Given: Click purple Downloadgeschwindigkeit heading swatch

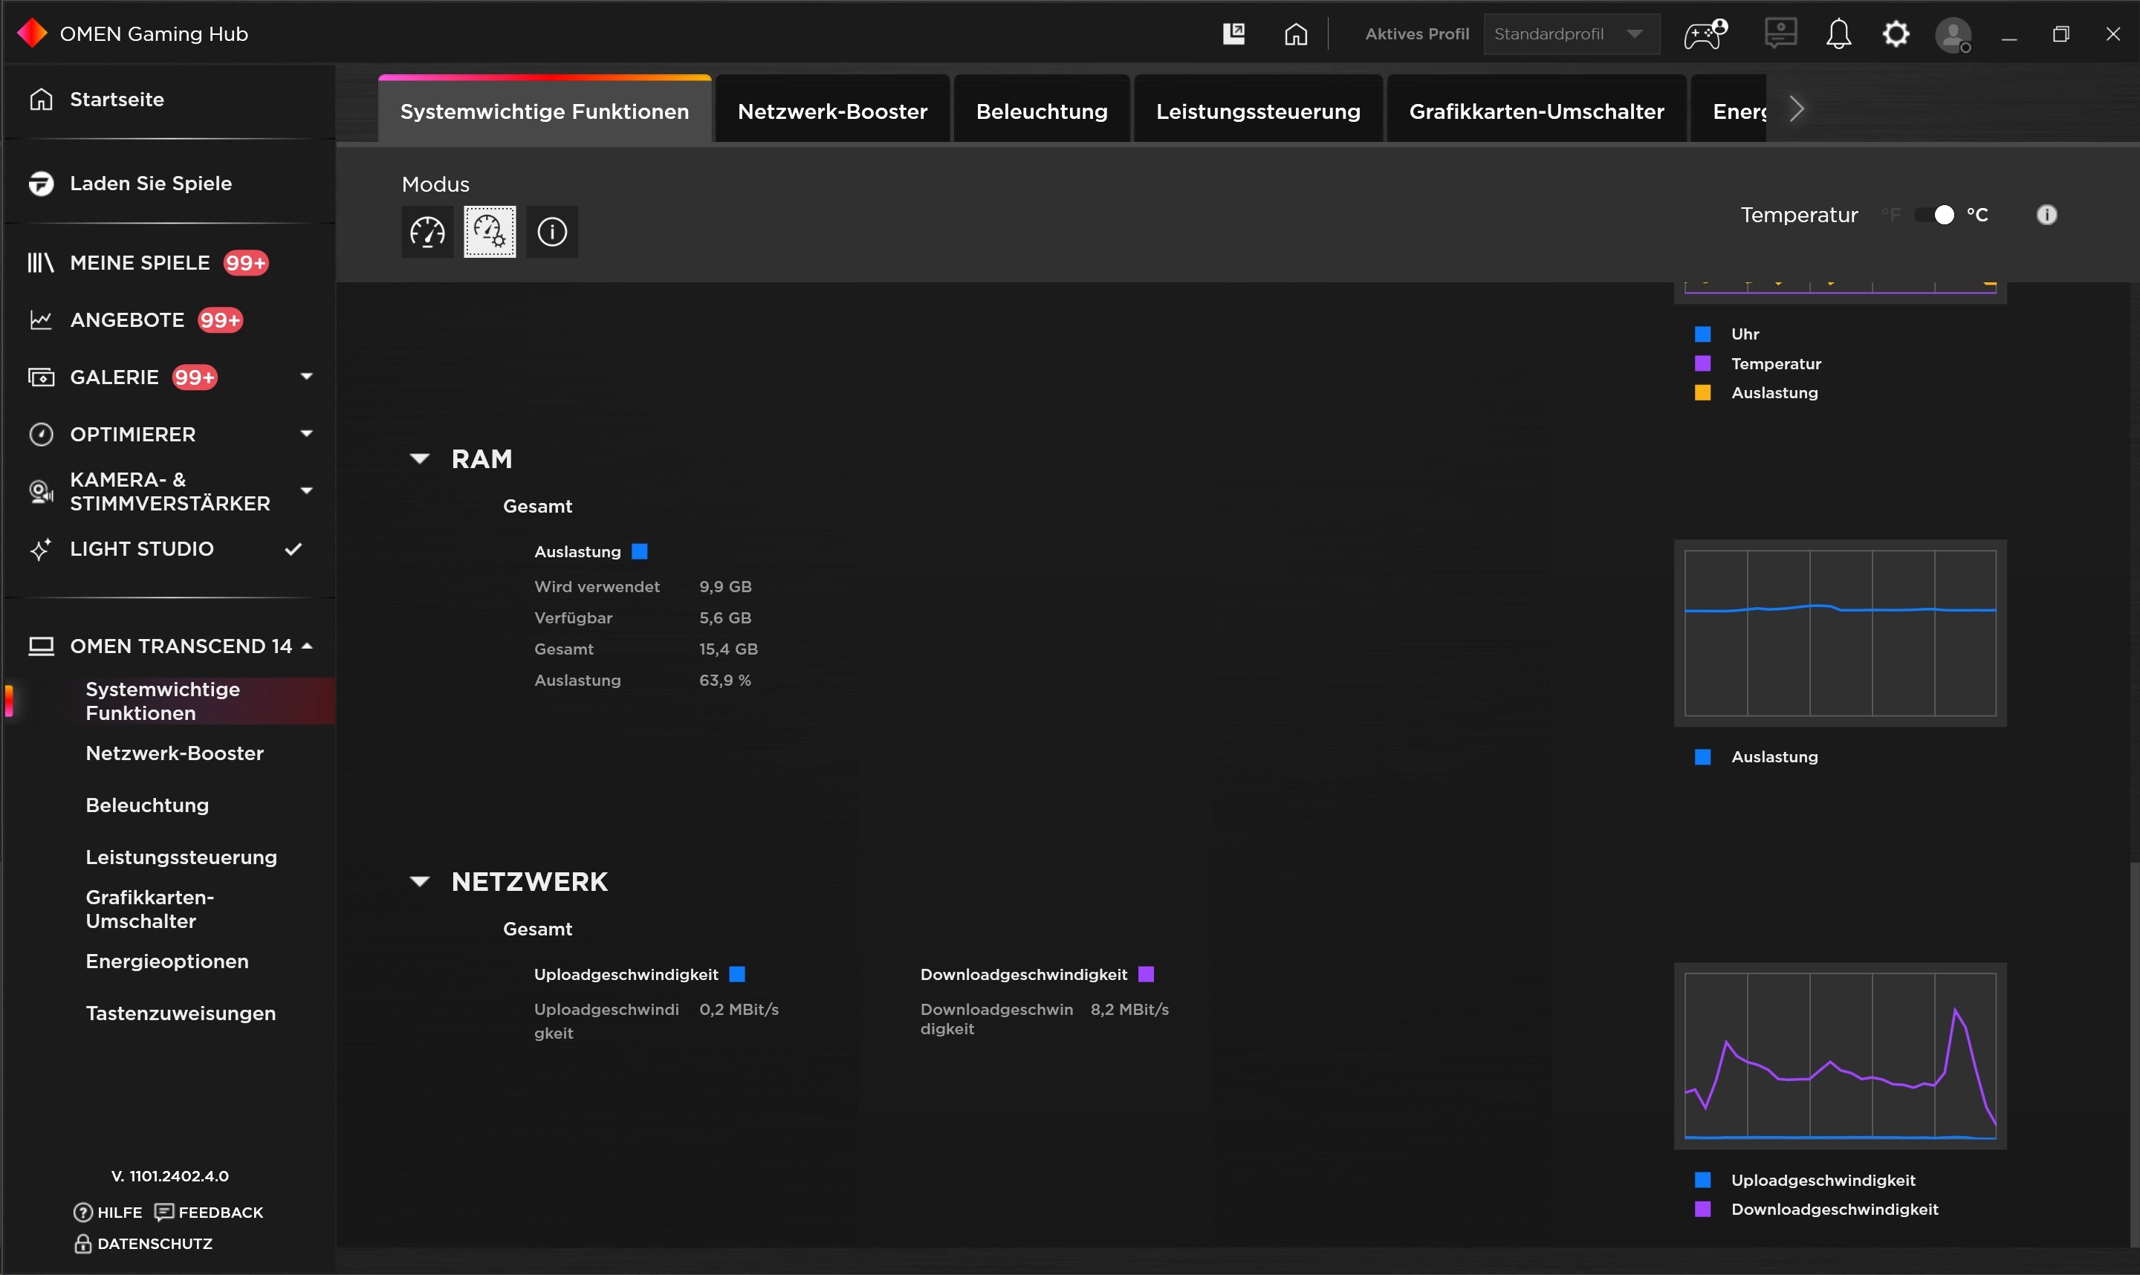Looking at the screenshot, I should (1146, 974).
